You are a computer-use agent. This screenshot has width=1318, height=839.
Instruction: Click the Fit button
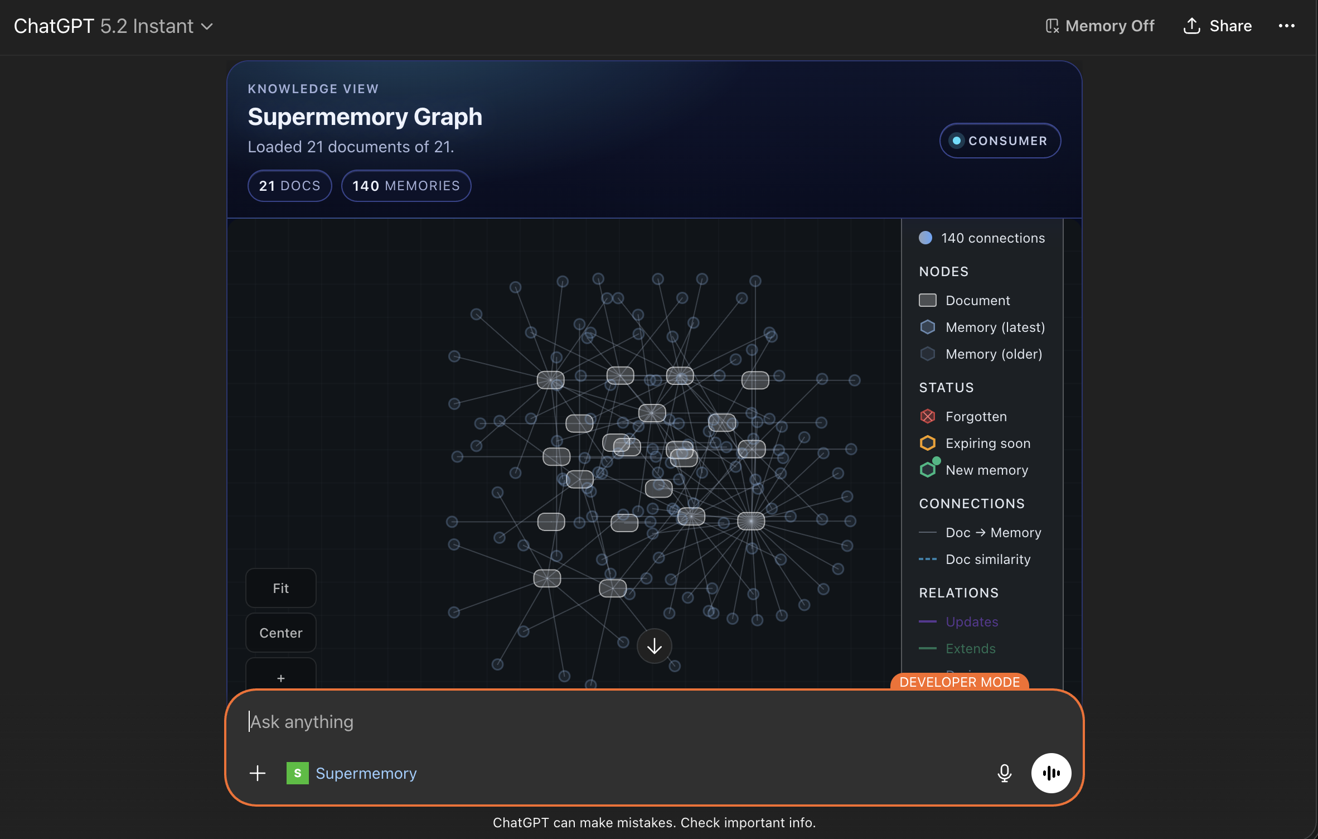click(280, 587)
